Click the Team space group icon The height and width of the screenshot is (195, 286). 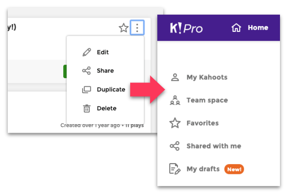175,100
